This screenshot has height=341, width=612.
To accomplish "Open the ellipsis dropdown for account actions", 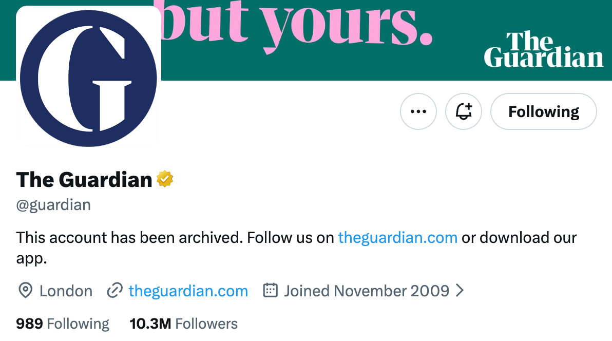I will click(418, 111).
